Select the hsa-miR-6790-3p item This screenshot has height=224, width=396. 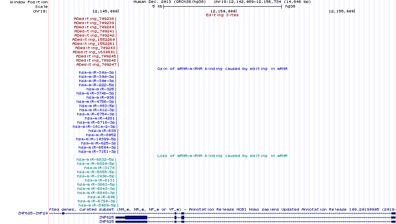[96, 201]
